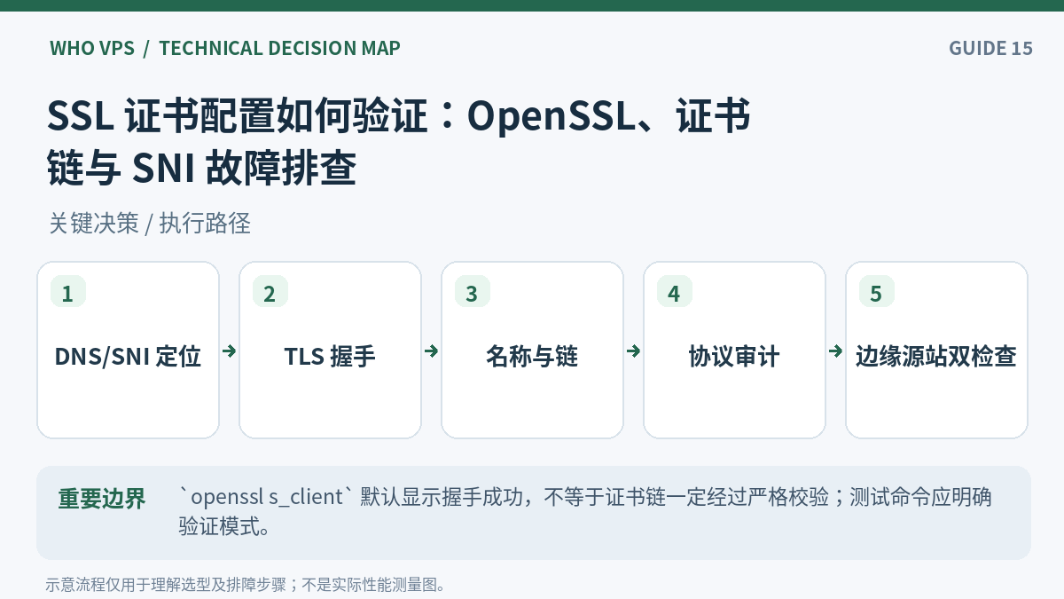Viewport: 1064px width, 599px height.
Task: Select the step card "协议审计"
Action: pos(734,350)
